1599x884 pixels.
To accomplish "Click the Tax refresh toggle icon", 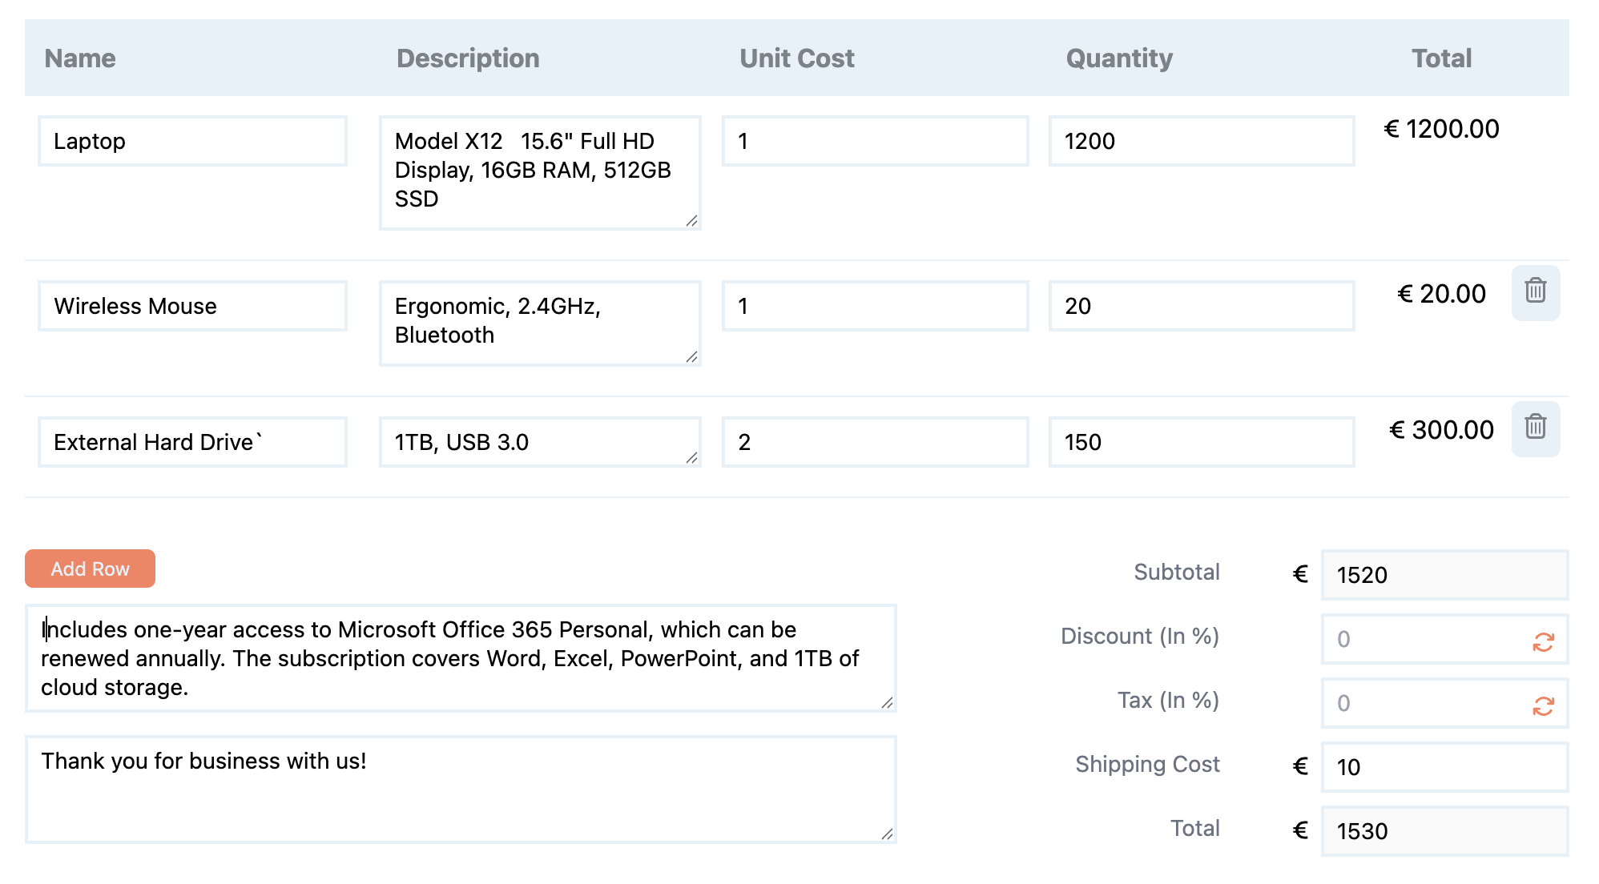I will point(1543,705).
